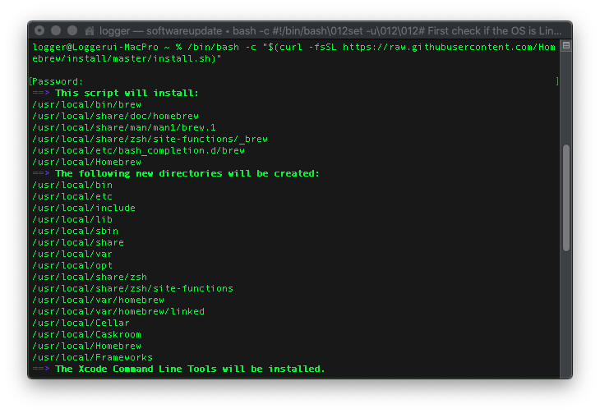Screen dimensions: 600x413
Task: Click the vertical scrollbar thumb
Action: (566, 198)
